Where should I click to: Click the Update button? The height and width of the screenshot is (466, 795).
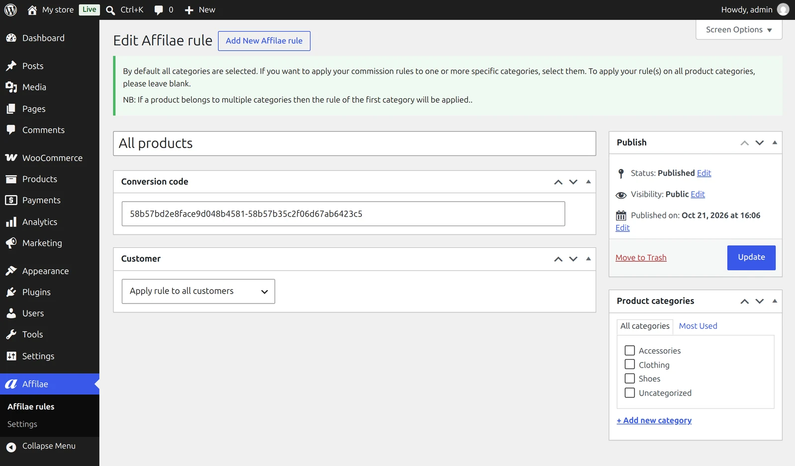point(751,257)
